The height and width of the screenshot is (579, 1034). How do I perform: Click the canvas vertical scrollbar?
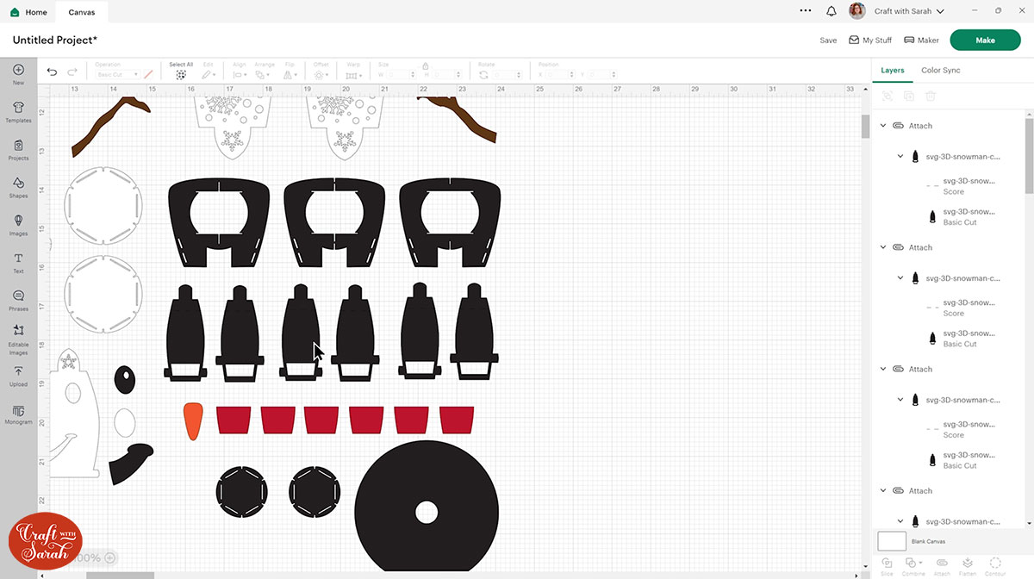point(866,127)
